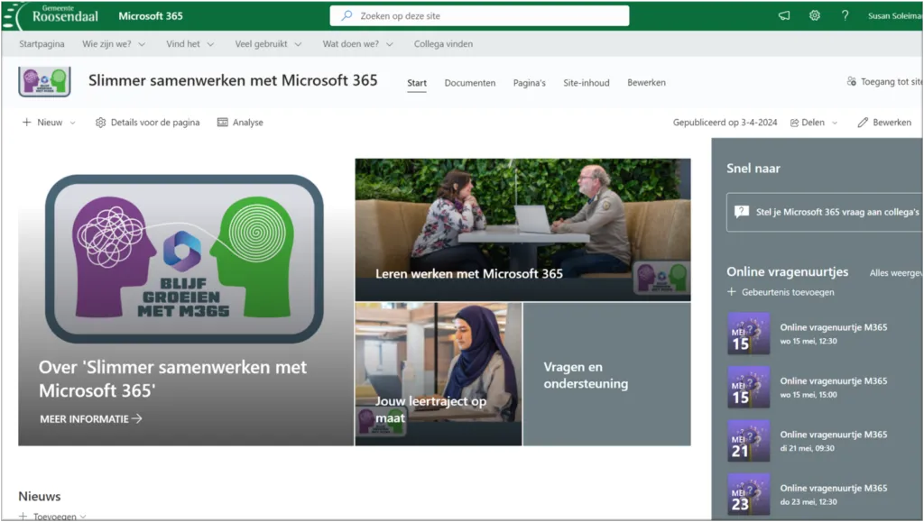Open the Toevoegen dropdown under Nieuws
The width and height of the screenshot is (924, 522).
pos(83,517)
